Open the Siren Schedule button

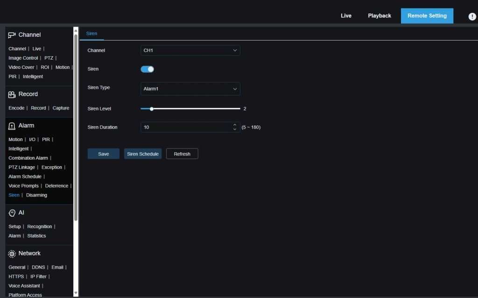142,154
